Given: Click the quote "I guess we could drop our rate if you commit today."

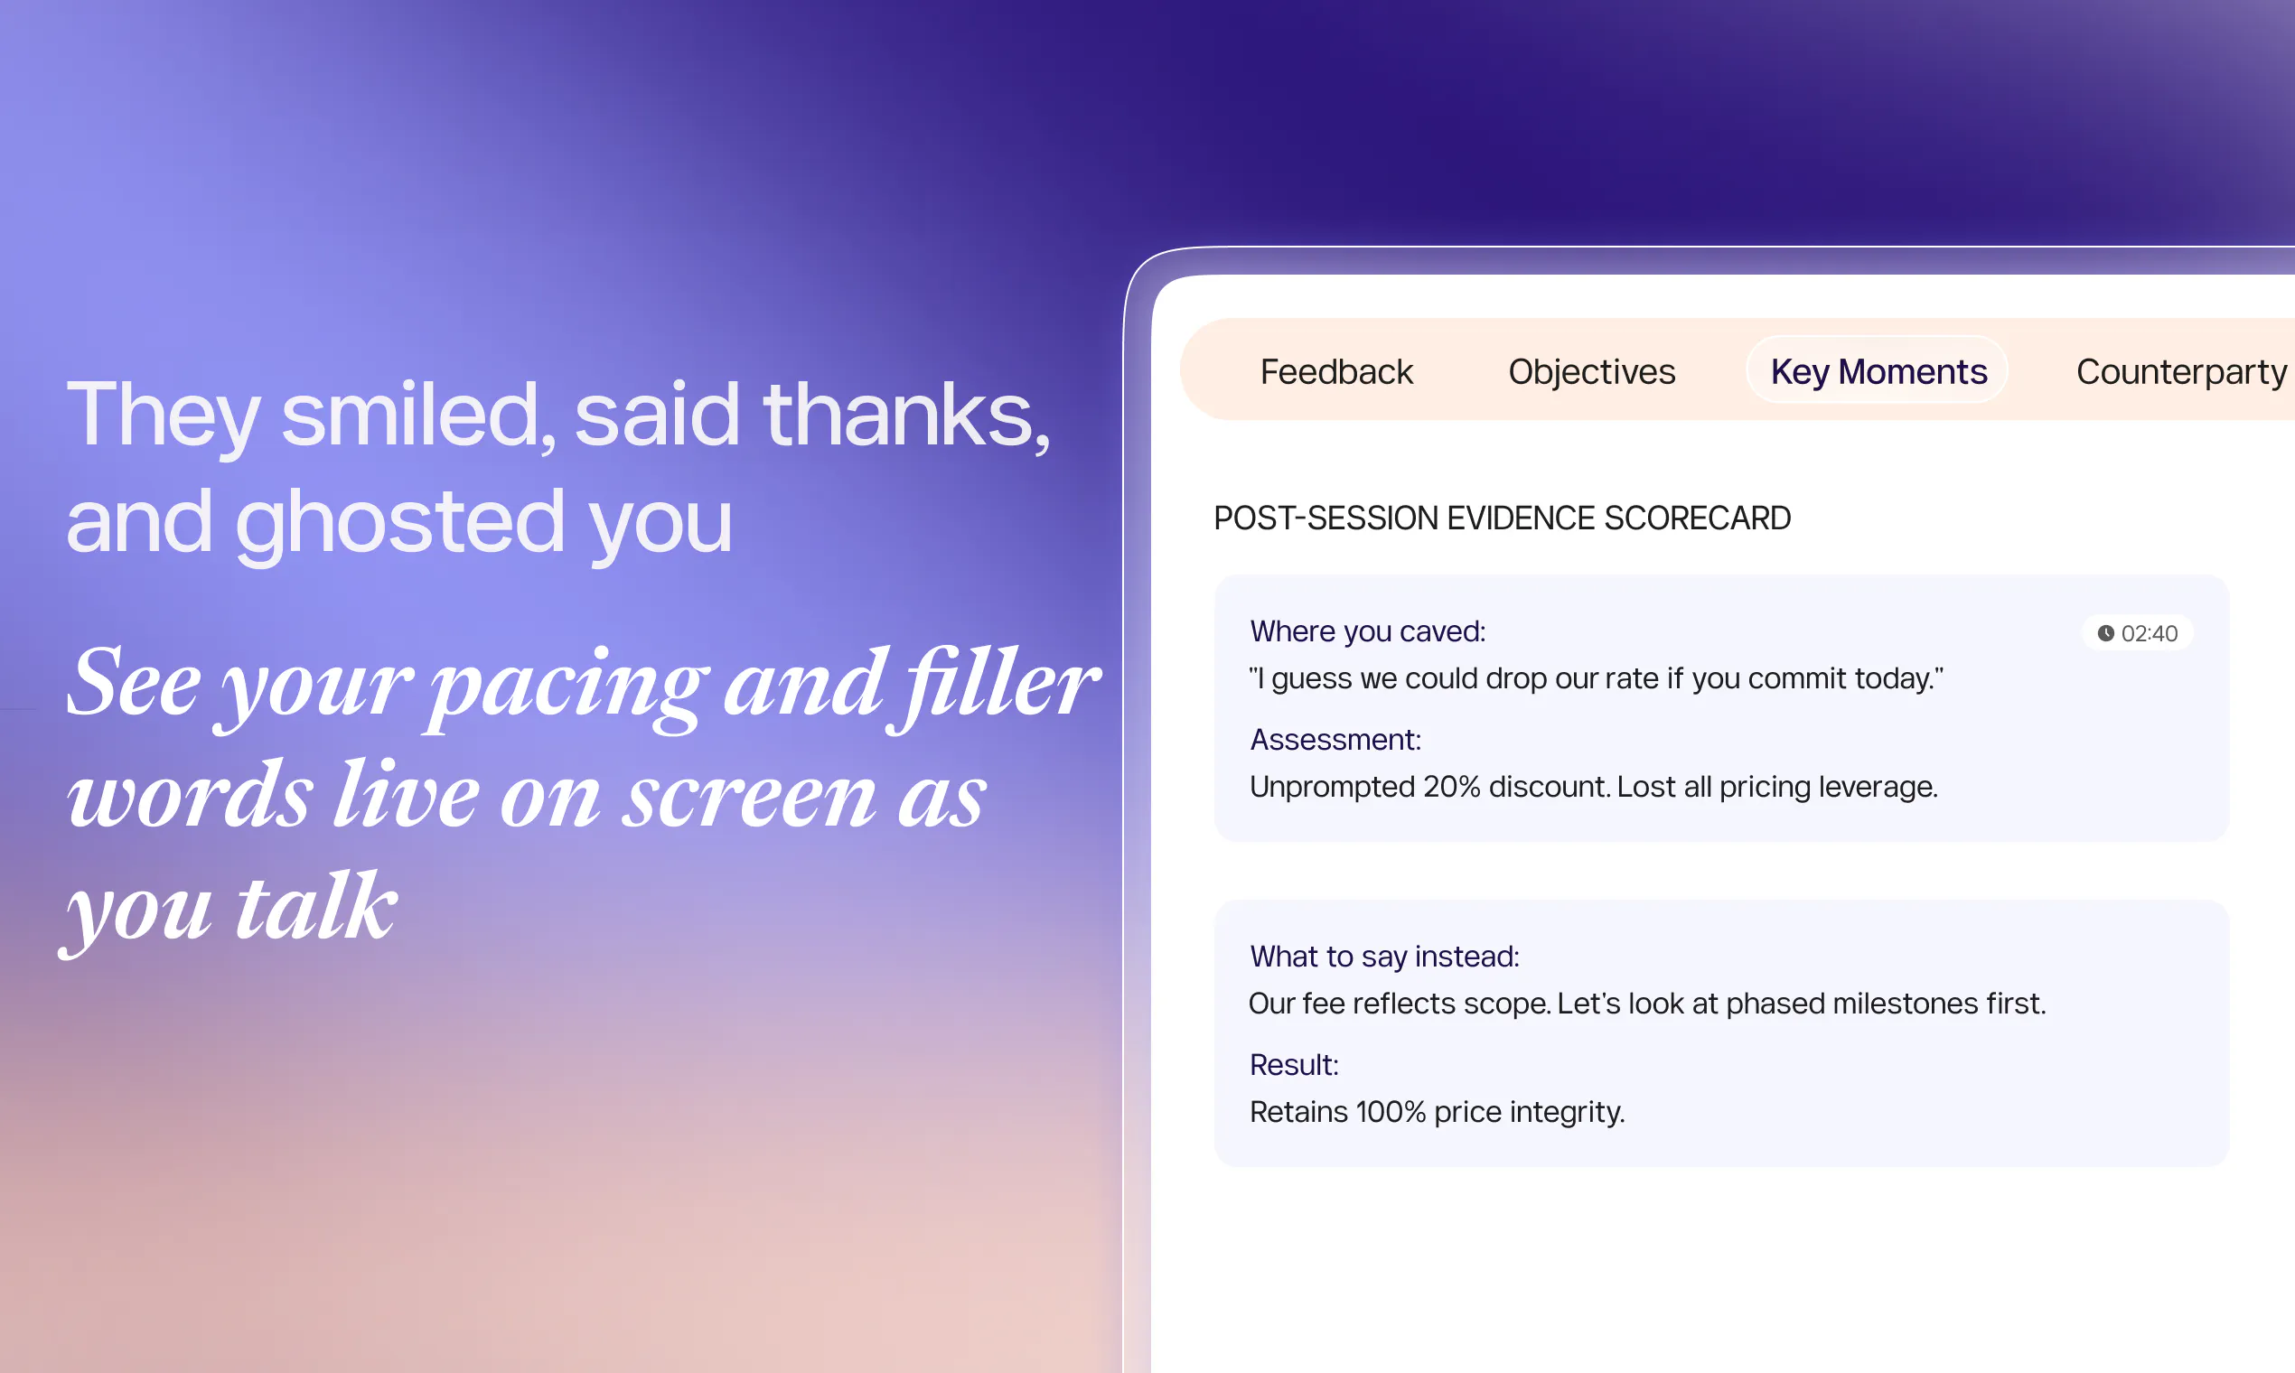Looking at the screenshot, I should point(1597,678).
